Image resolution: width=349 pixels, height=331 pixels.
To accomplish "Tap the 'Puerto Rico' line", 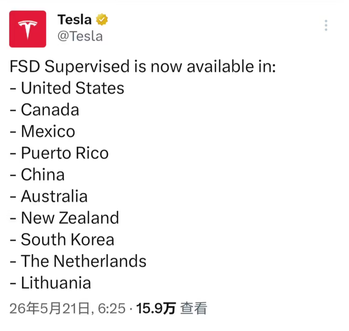I will tap(59, 153).
